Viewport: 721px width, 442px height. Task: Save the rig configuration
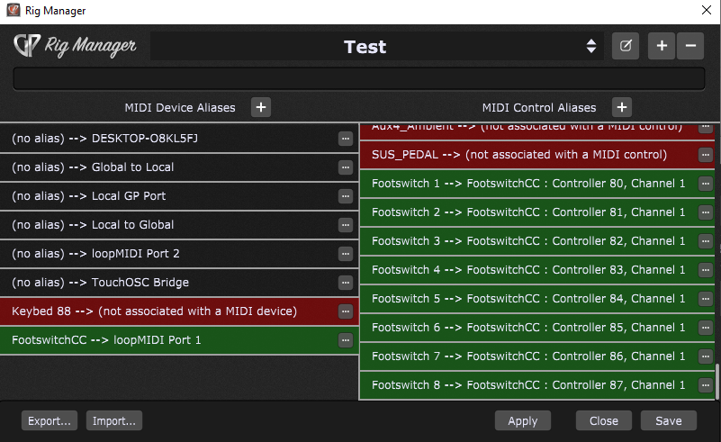coord(668,420)
